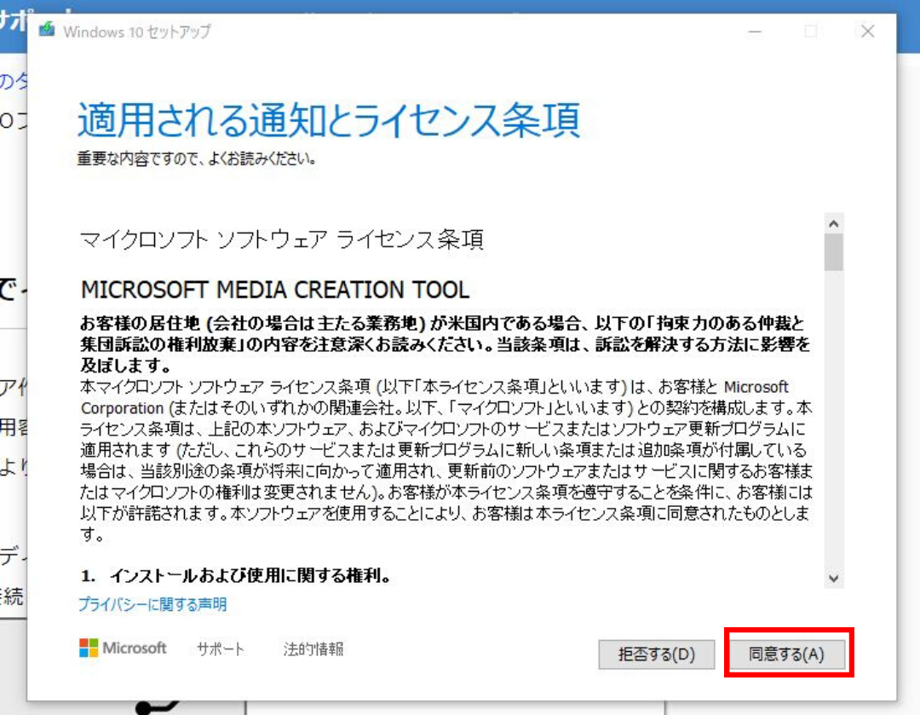Click the license text scroll down arrow

pyautogui.click(x=833, y=579)
